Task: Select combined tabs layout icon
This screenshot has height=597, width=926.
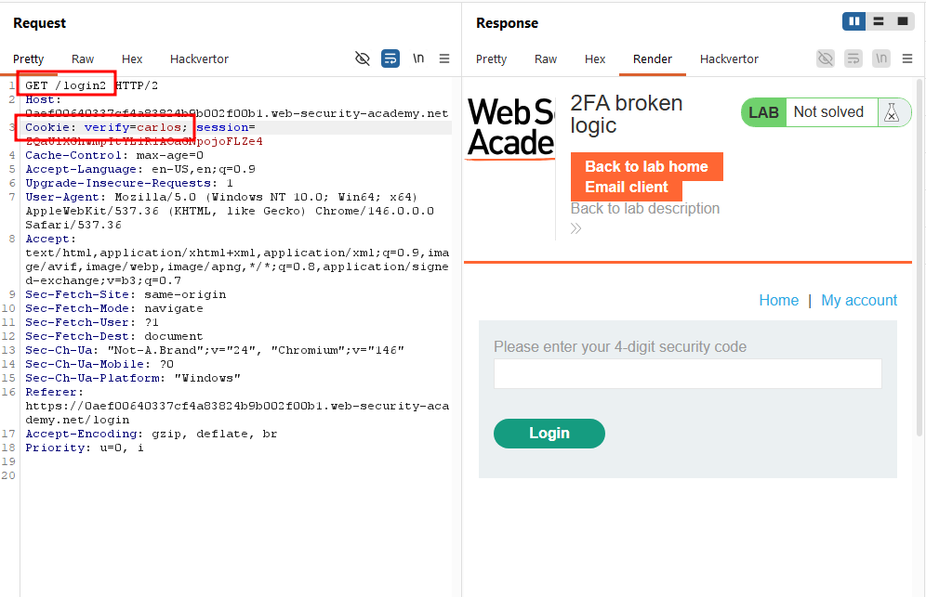Action: (x=903, y=21)
